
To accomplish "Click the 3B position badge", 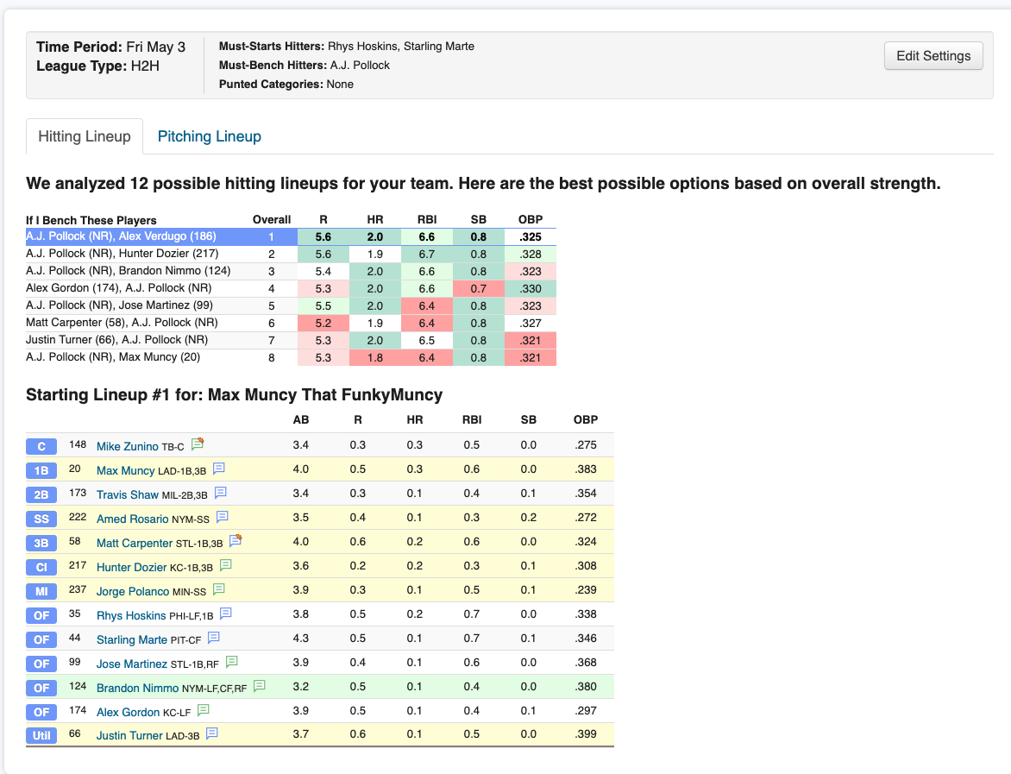I will [x=41, y=543].
